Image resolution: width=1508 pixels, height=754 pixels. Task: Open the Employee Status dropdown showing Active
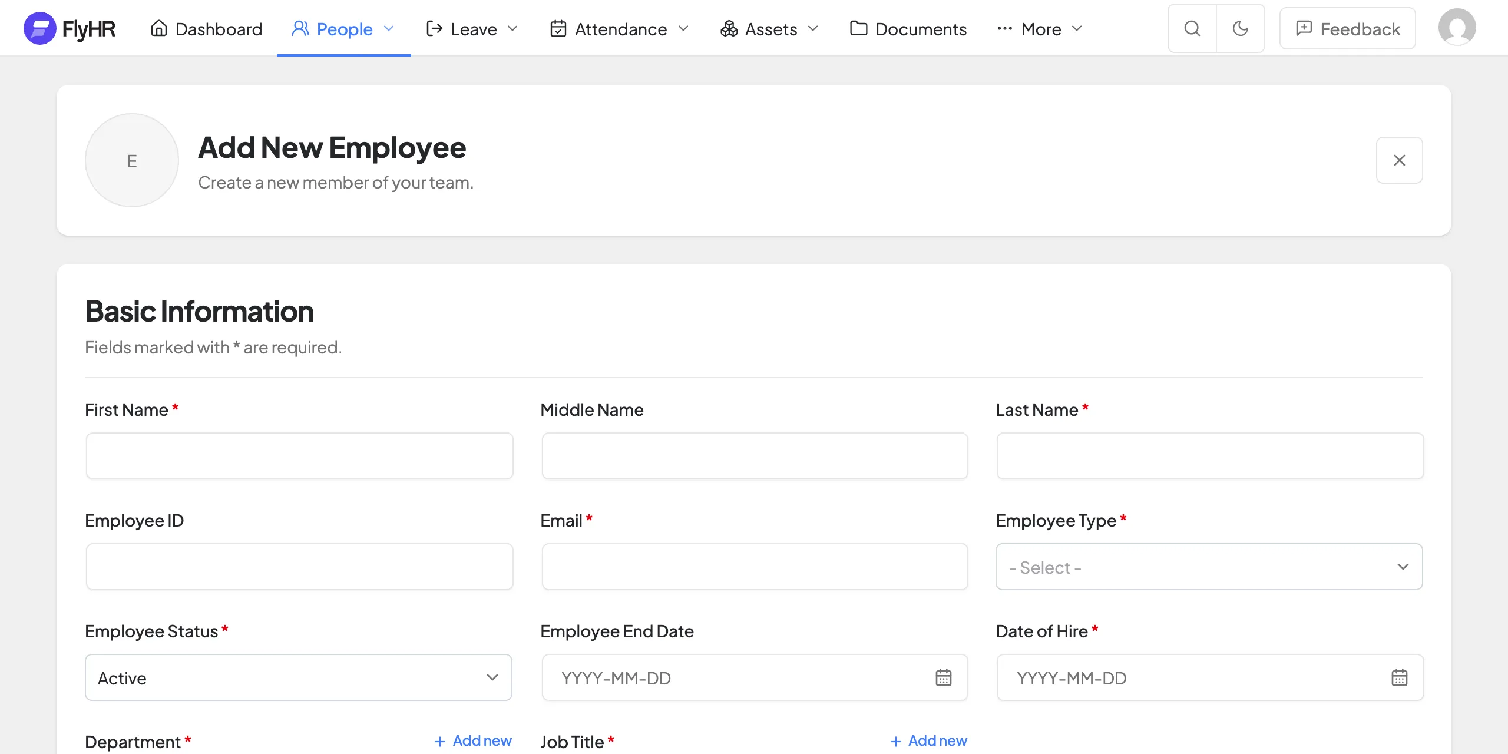(x=299, y=677)
